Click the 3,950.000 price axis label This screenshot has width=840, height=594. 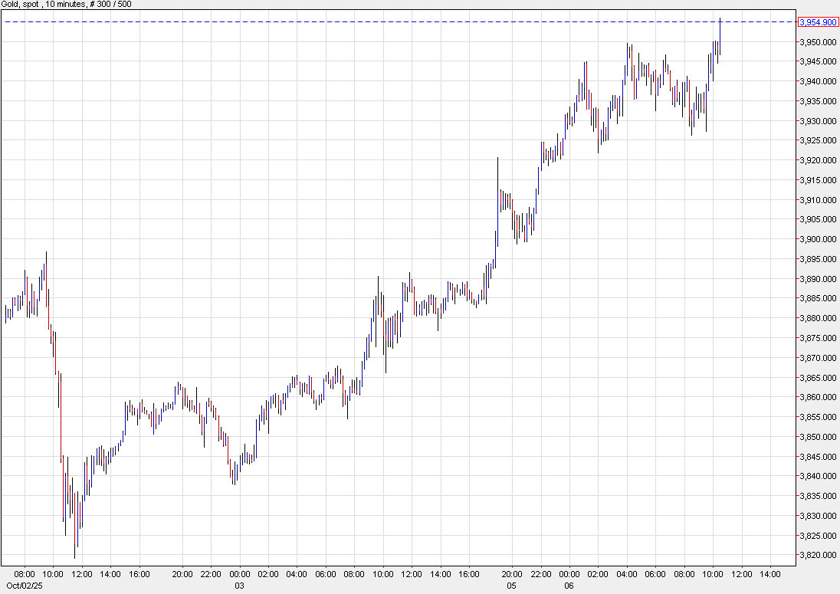click(x=818, y=42)
